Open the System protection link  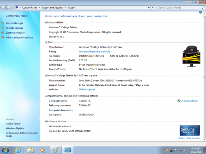pos(15,32)
